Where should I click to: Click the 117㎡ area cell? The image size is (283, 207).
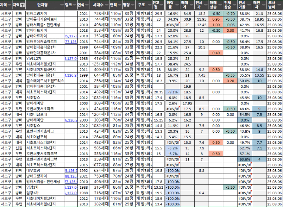click(116, 70)
